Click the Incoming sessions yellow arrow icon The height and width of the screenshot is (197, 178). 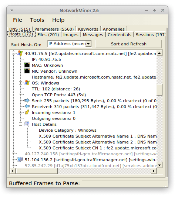27,112
